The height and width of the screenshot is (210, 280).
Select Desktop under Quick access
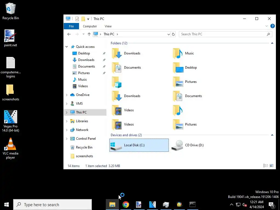point(84,53)
